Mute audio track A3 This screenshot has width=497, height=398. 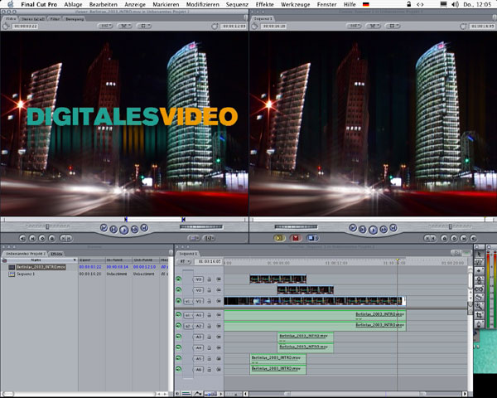point(178,337)
